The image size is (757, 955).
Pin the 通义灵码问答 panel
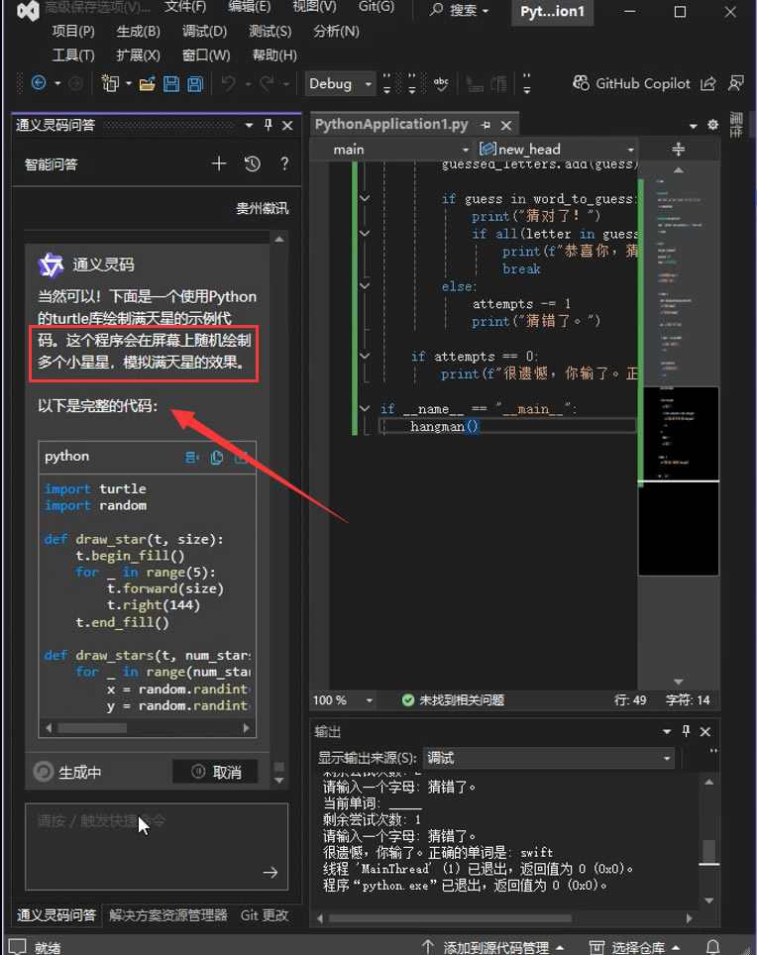(x=268, y=124)
